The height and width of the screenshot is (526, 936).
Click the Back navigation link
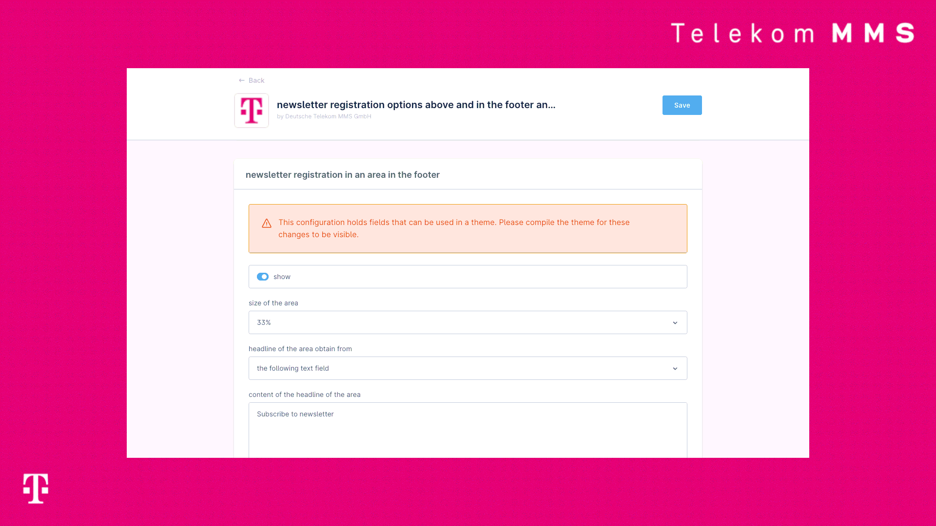pyautogui.click(x=251, y=80)
